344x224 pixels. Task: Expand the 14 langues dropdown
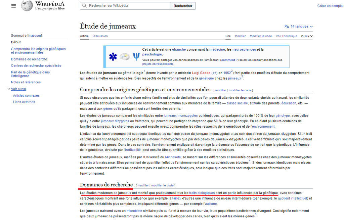[298, 27]
